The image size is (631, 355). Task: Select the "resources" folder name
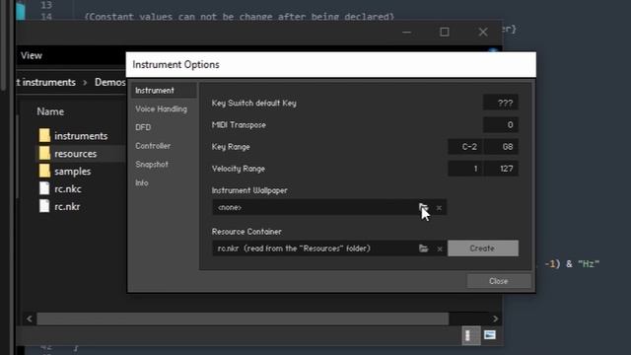click(x=75, y=154)
